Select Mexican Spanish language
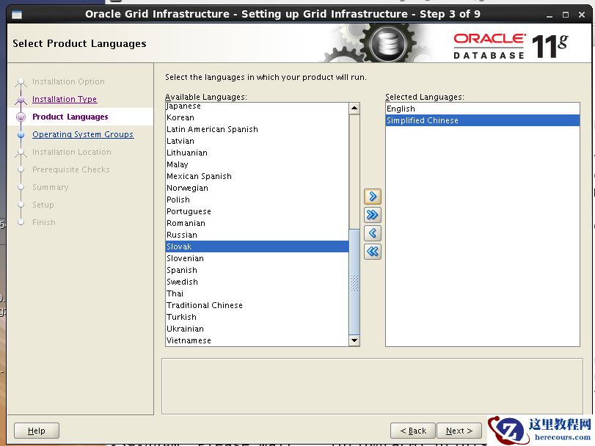Viewport: 595px width, 446px height. [257, 176]
